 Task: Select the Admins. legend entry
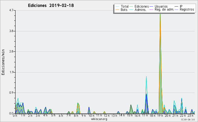click(x=141, y=10)
